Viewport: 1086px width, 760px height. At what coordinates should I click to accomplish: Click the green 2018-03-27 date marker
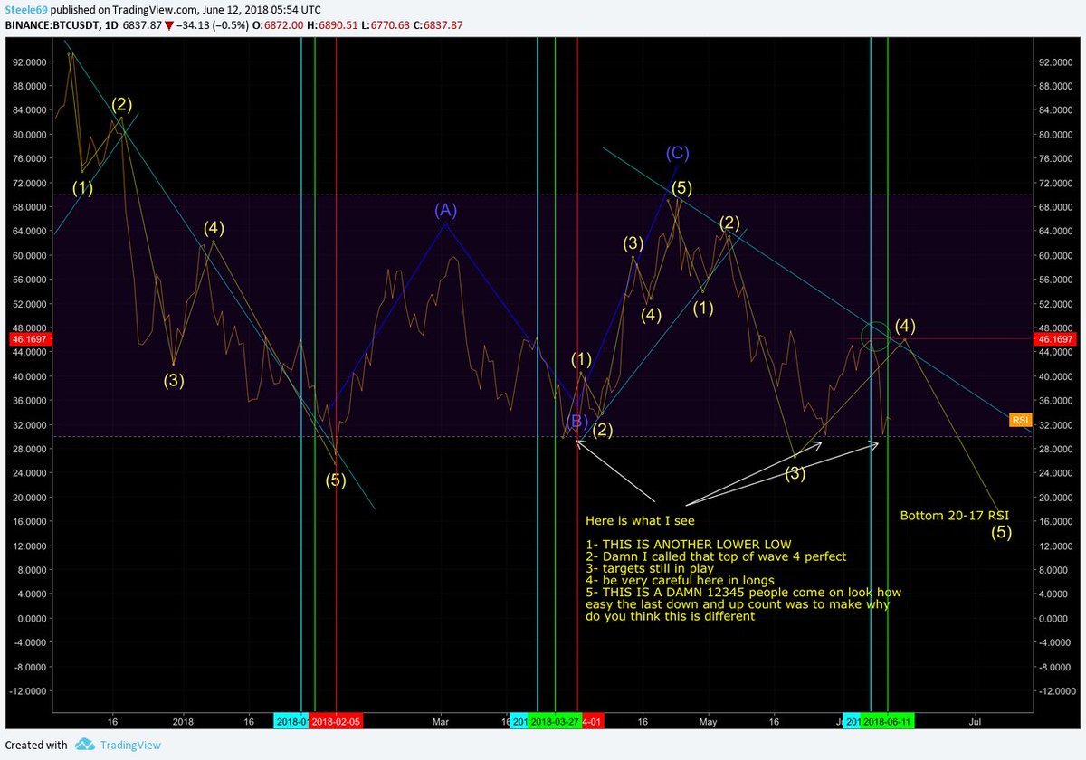(x=557, y=722)
